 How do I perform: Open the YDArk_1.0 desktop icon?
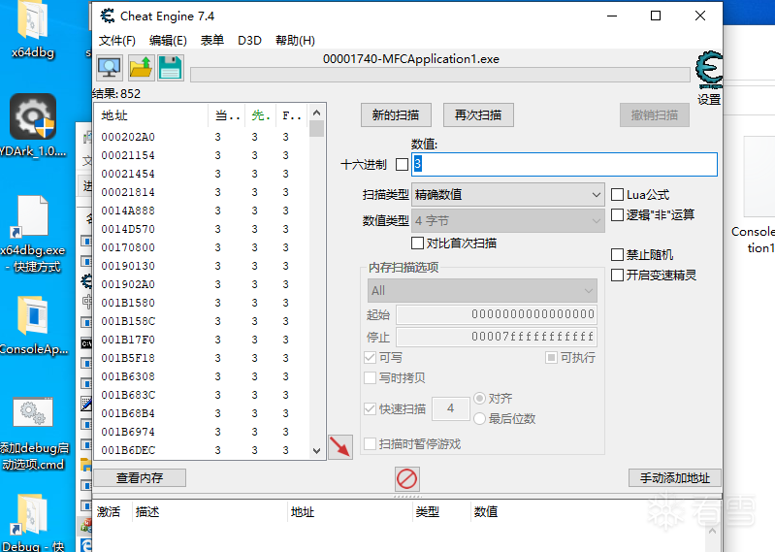(x=33, y=125)
